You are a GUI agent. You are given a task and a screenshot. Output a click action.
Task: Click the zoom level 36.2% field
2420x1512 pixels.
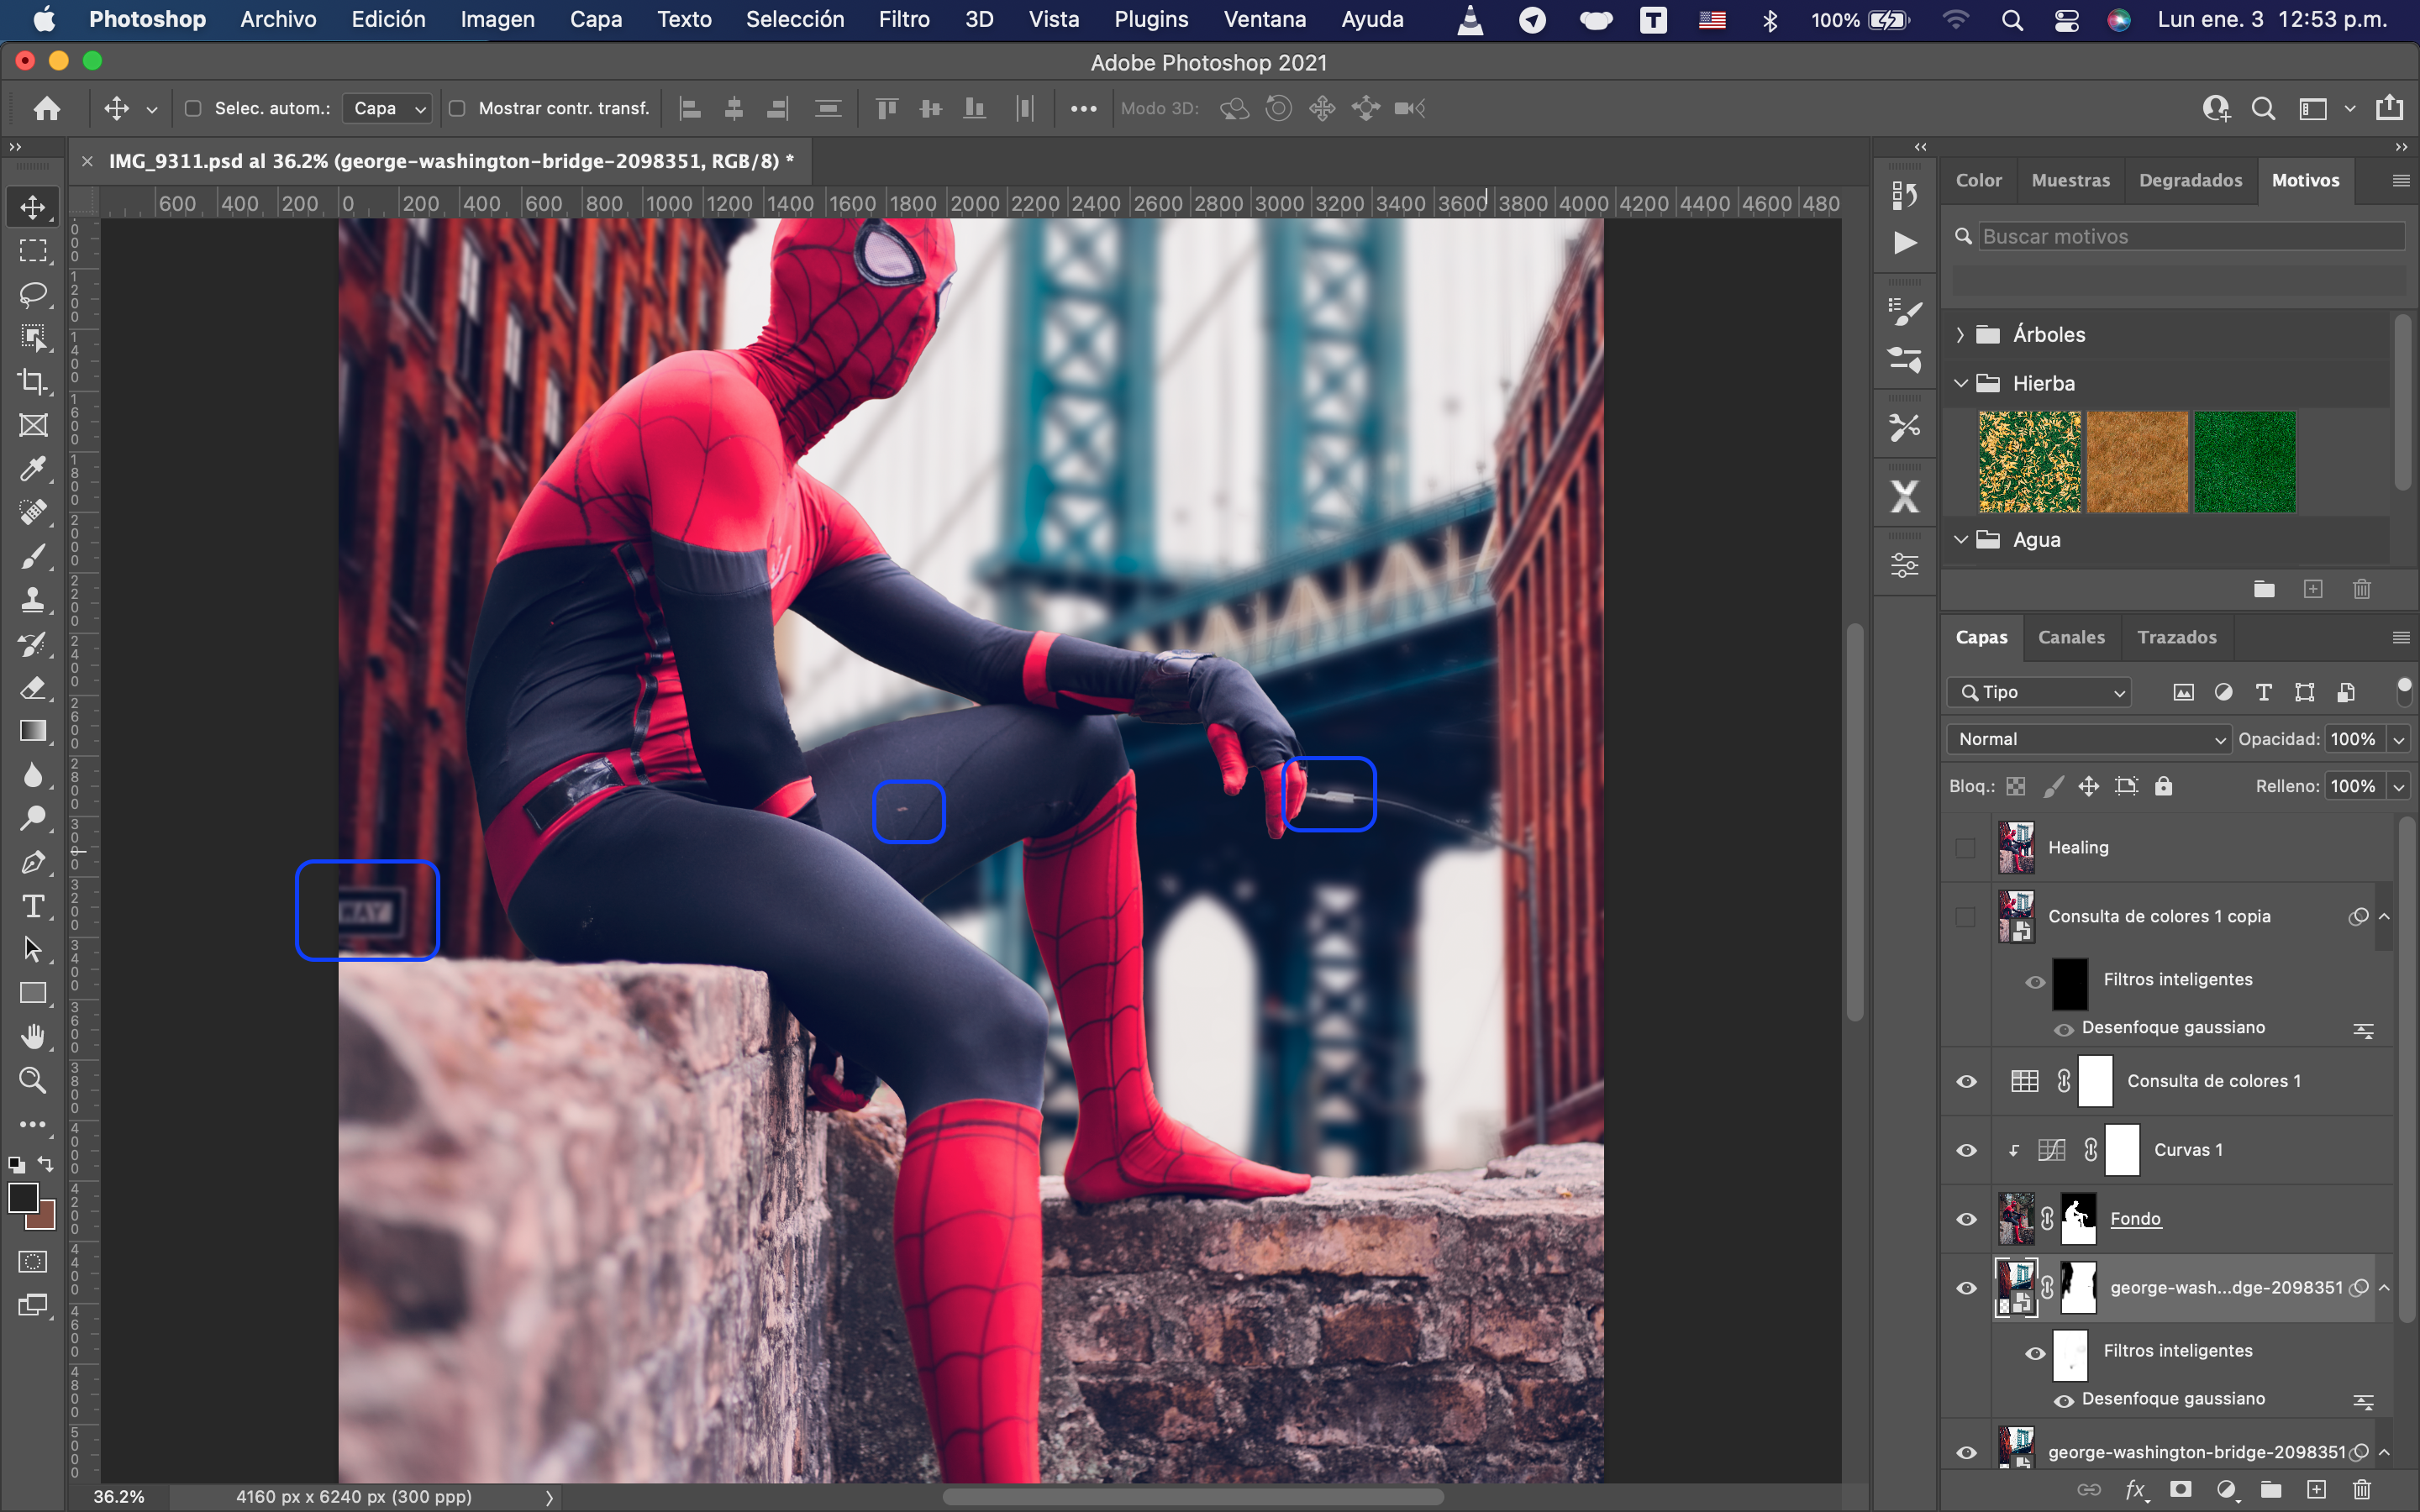pyautogui.click(x=119, y=1497)
